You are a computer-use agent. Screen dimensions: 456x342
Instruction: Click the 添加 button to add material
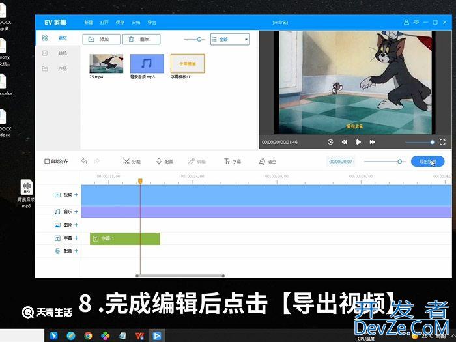pyautogui.click(x=101, y=39)
